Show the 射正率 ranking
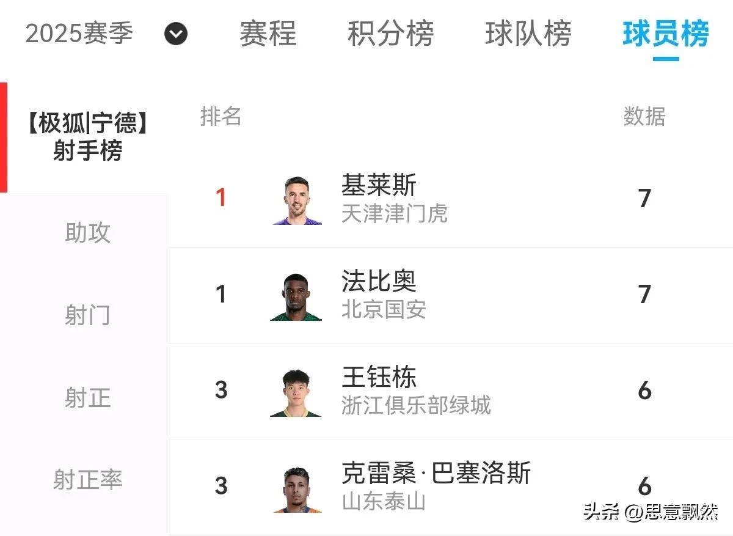Screen dimensions: 733x536 click(x=87, y=480)
